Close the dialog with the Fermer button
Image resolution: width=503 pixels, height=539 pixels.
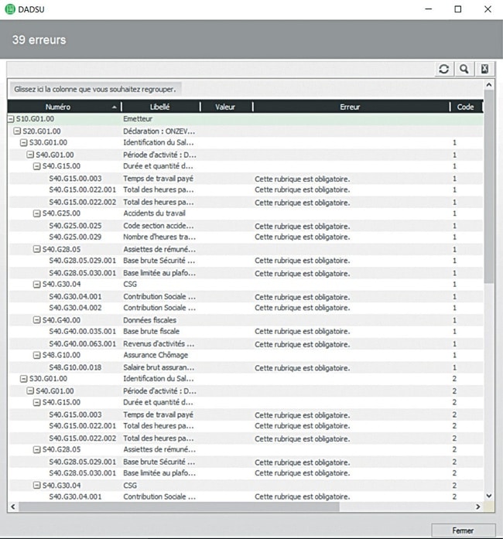pyautogui.click(x=463, y=530)
